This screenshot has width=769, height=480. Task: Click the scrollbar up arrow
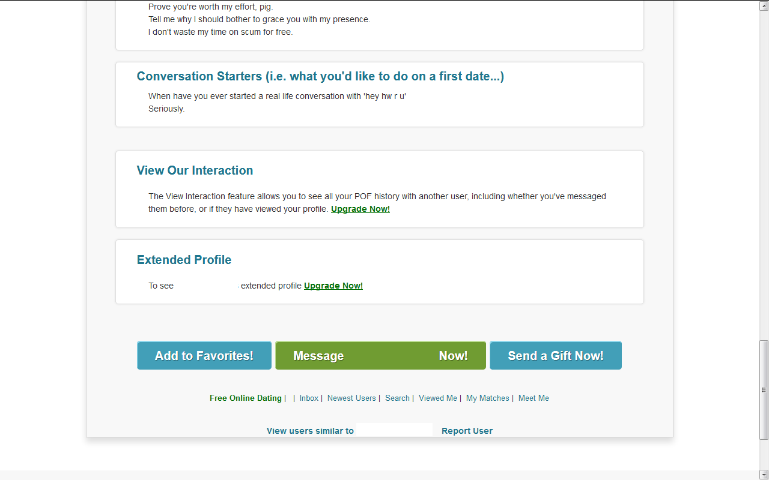point(764,5)
